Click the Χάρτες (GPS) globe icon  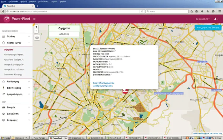point(4,43)
